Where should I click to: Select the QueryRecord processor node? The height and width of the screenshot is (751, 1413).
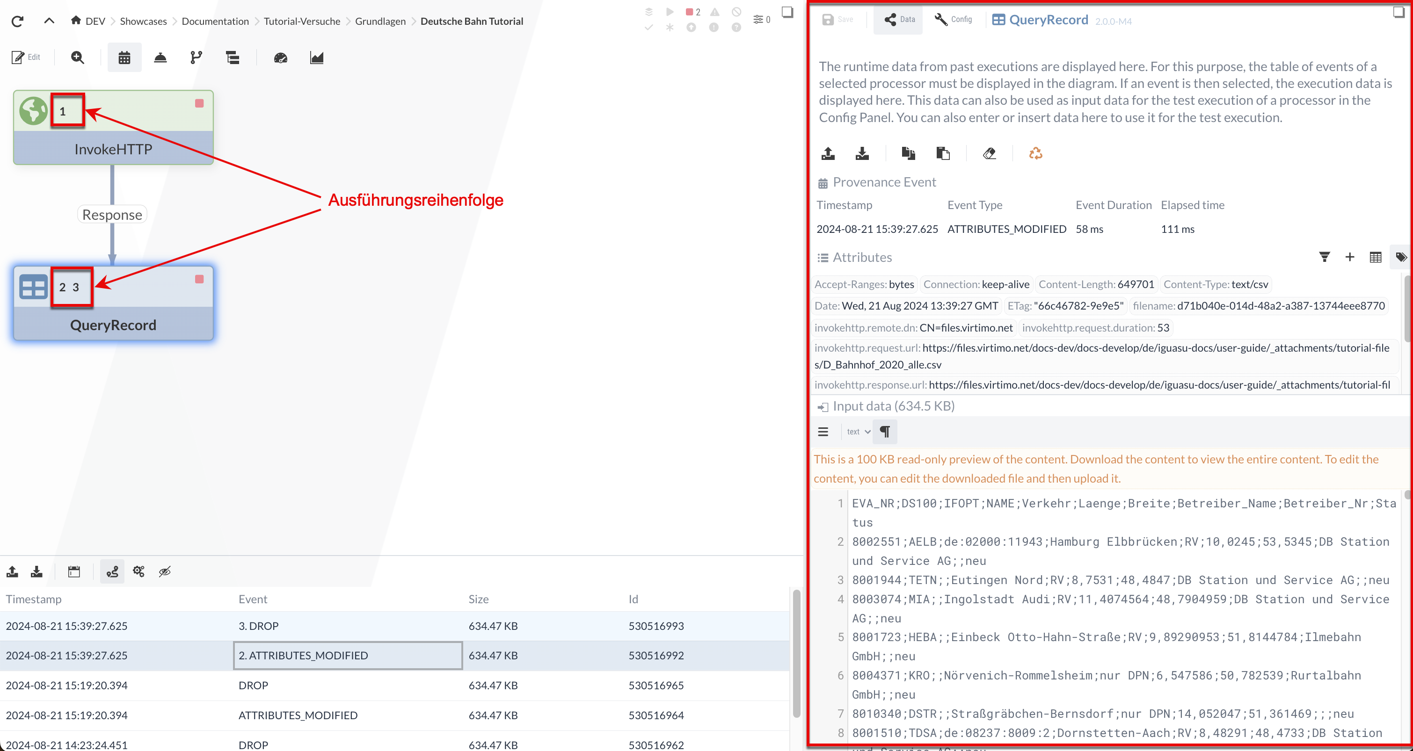tap(113, 303)
